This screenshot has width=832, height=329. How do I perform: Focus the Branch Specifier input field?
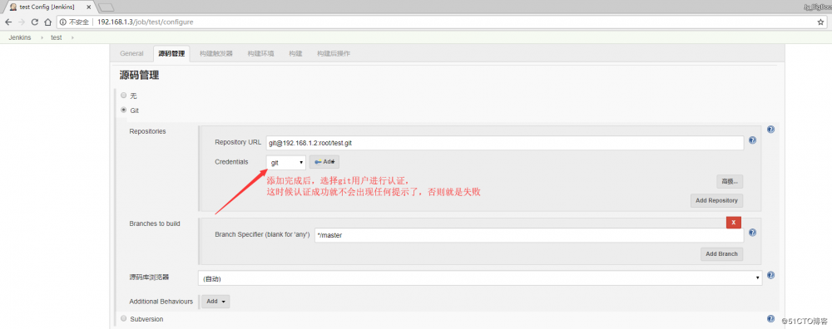coord(529,235)
